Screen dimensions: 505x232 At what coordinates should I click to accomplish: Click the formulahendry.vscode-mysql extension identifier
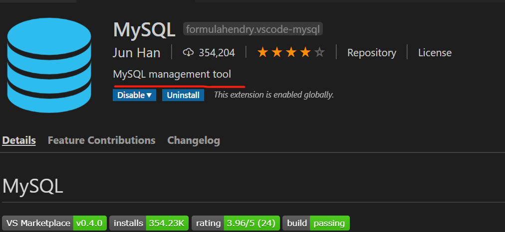253,29
